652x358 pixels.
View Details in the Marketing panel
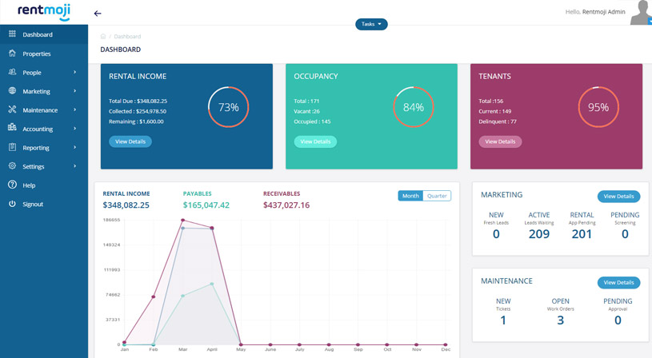coord(618,197)
